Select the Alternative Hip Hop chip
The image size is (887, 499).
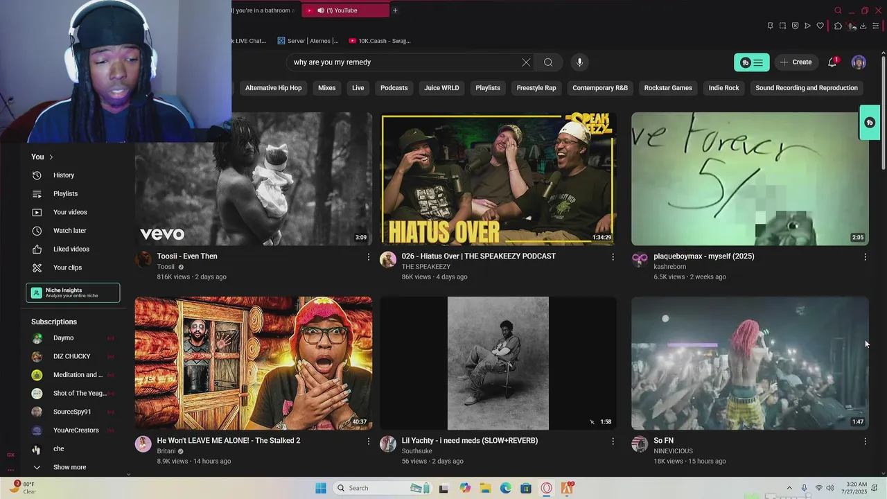pos(273,88)
